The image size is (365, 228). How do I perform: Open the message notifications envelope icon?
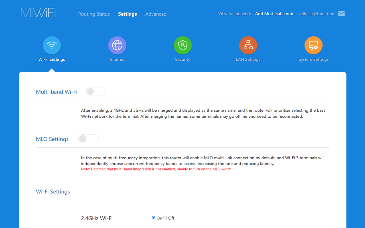click(341, 13)
